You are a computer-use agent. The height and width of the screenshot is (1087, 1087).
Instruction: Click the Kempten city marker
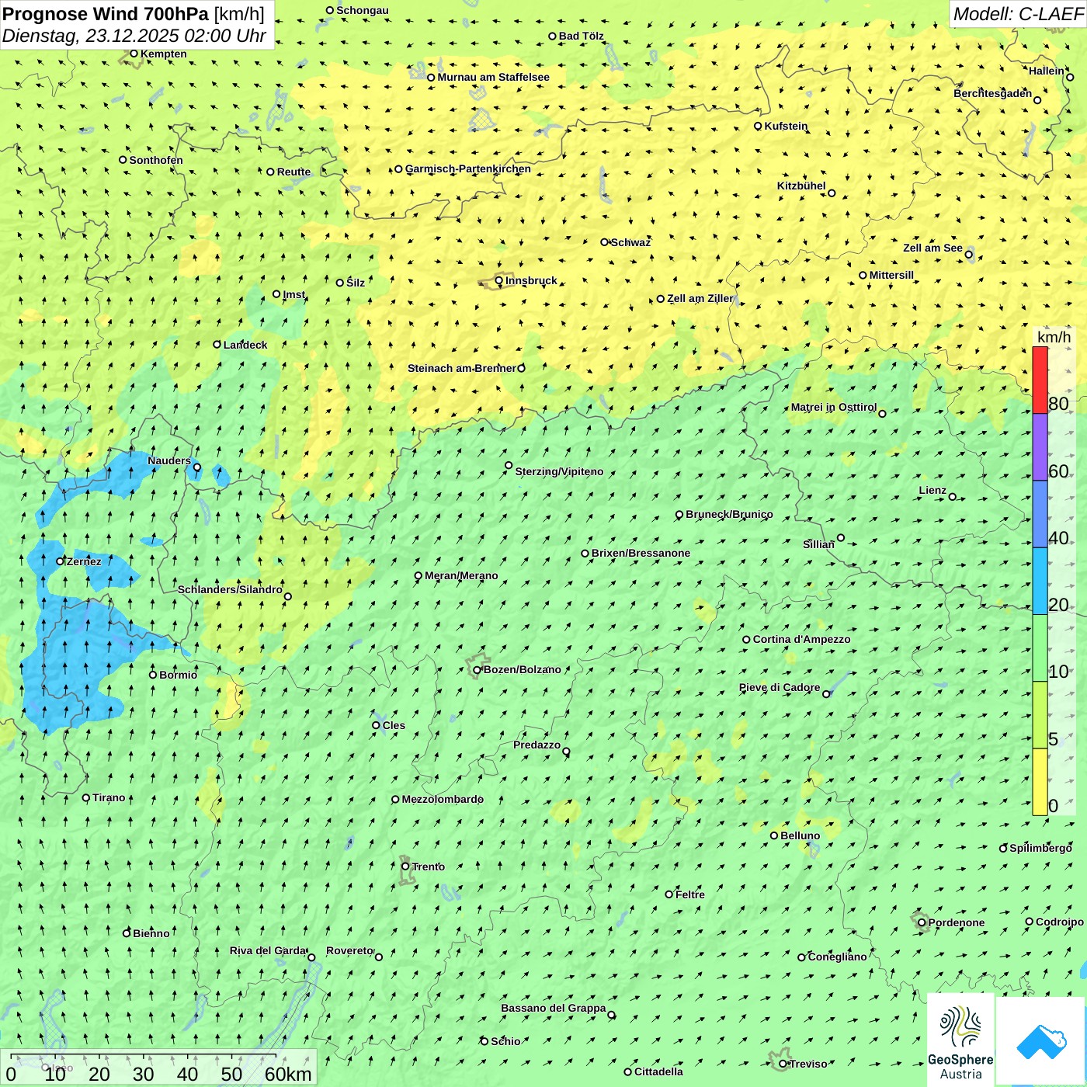(x=134, y=54)
